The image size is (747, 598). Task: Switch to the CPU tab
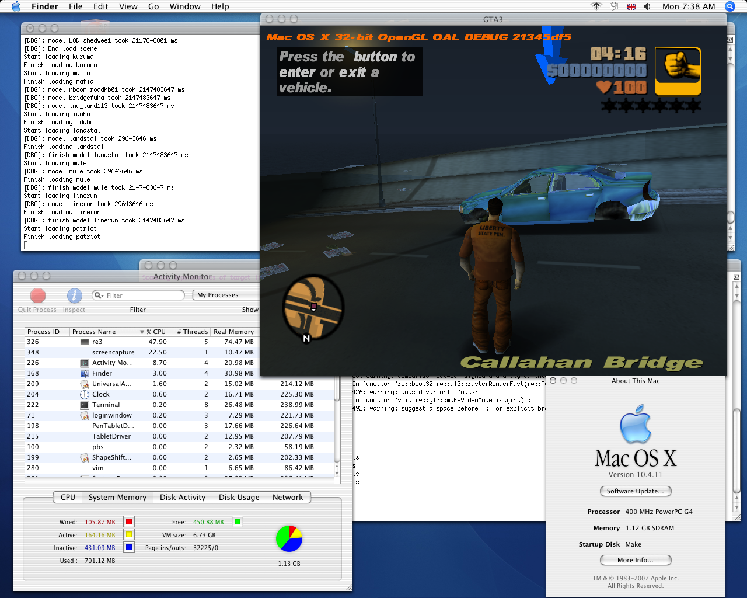tap(68, 497)
